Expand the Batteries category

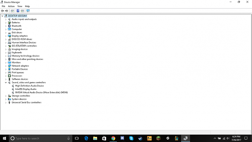(6, 23)
